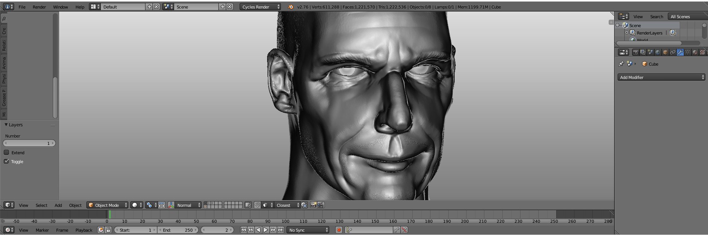The height and width of the screenshot is (235, 708).
Task: Open the Material properties tab
Action: (695, 52)
